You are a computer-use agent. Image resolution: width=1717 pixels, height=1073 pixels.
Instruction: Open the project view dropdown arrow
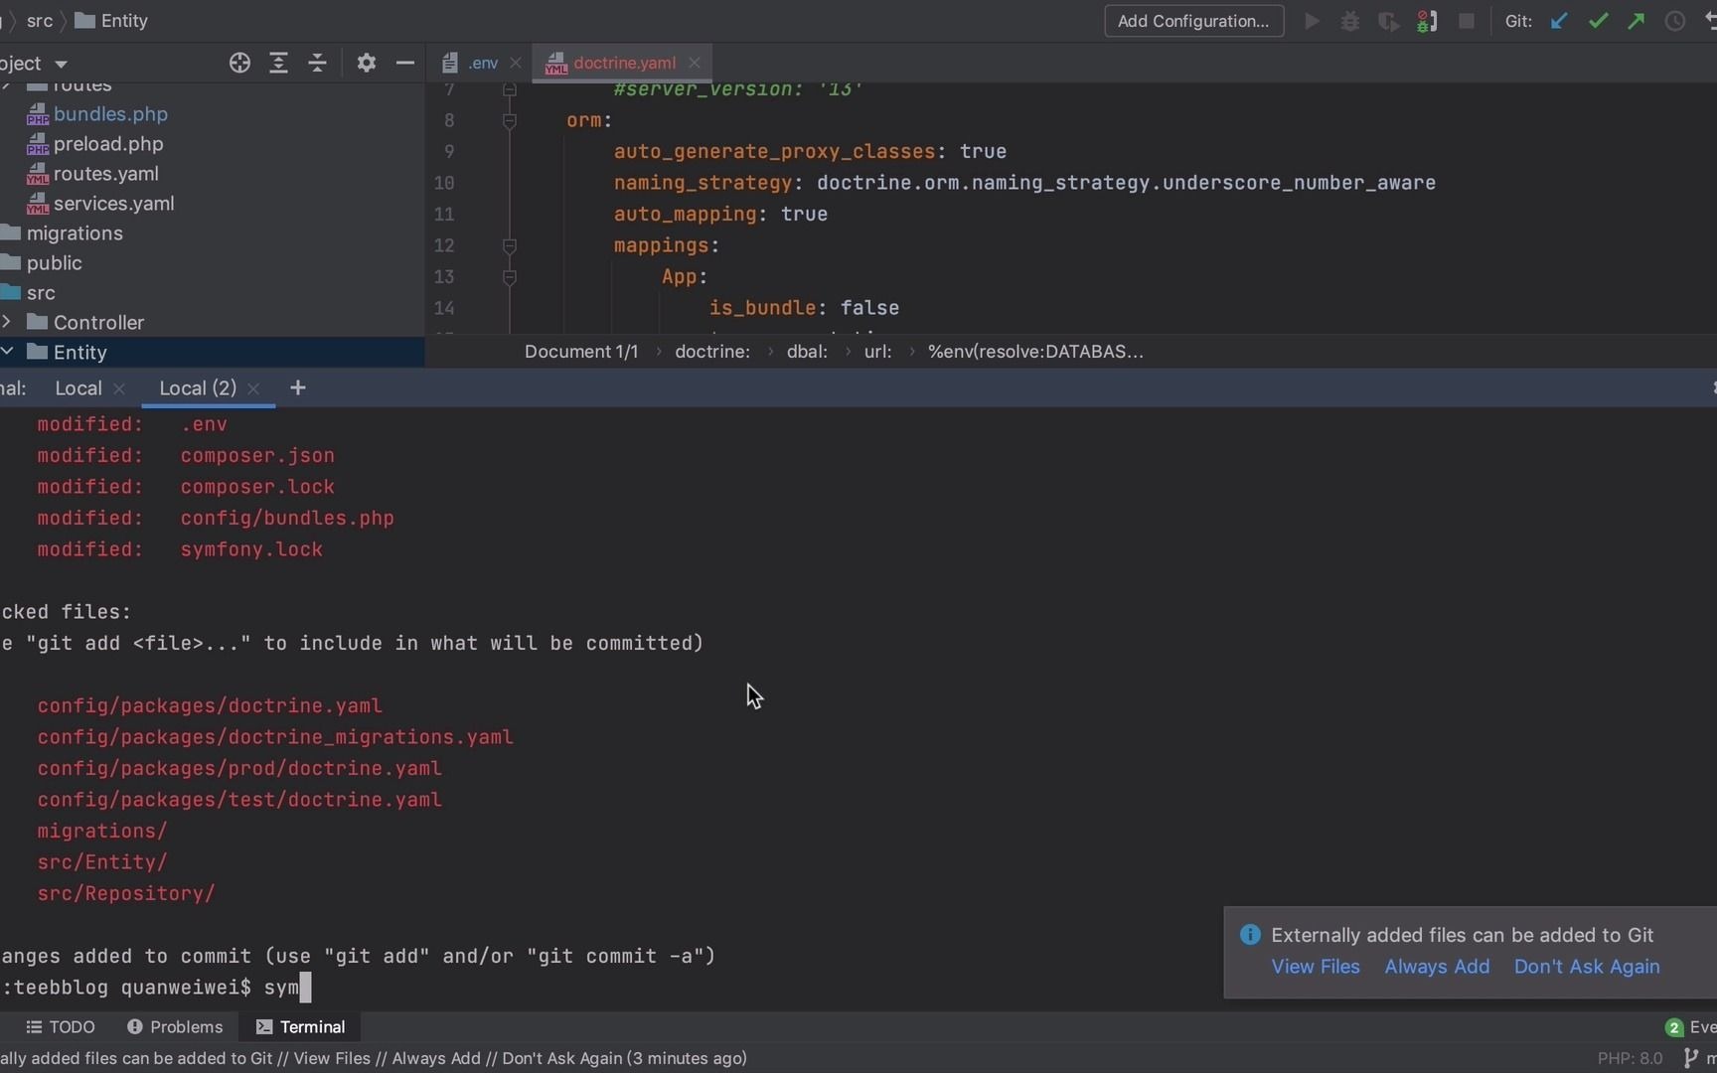[61, 63]
